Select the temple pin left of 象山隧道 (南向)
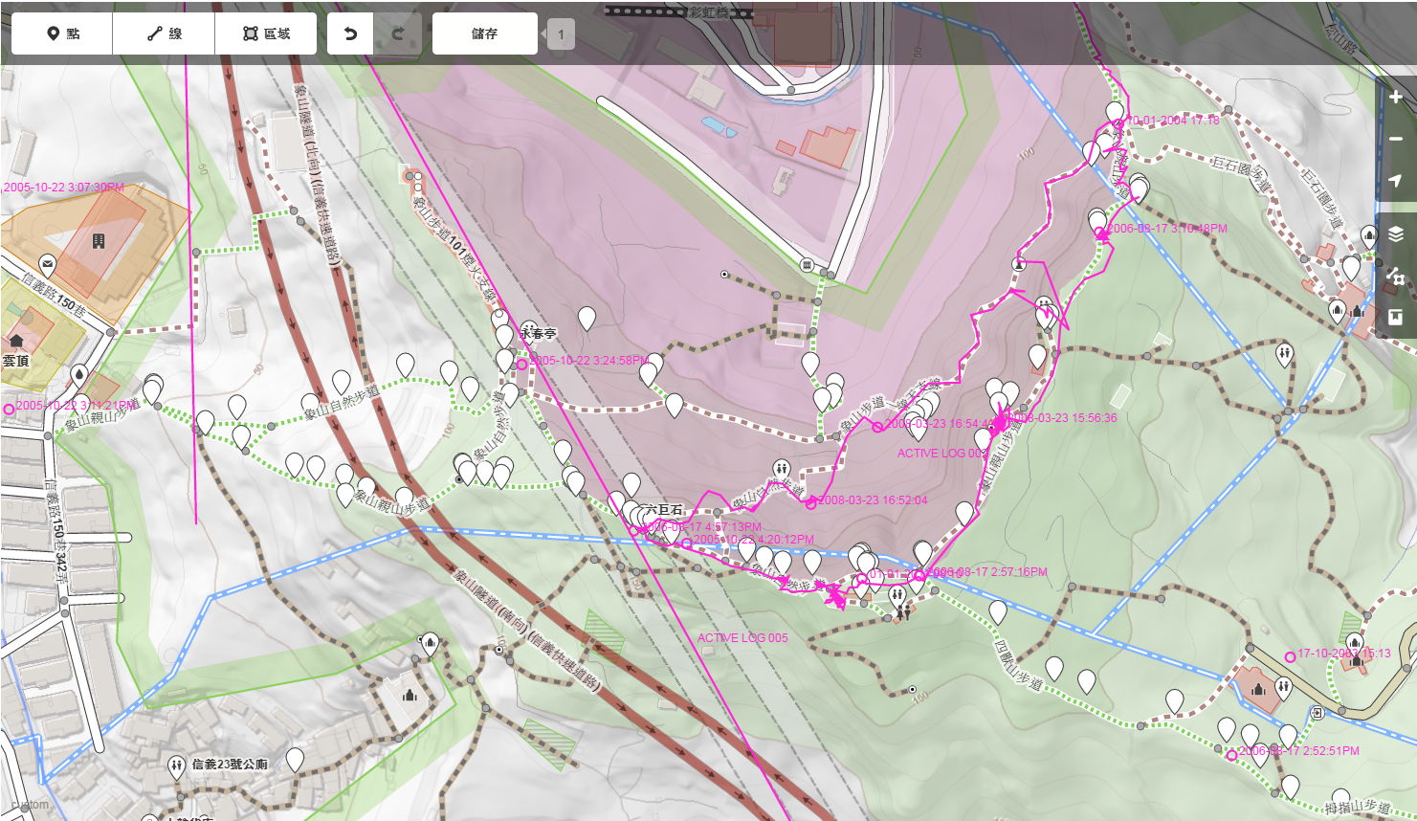1417x821 pixels. (430, 644)
